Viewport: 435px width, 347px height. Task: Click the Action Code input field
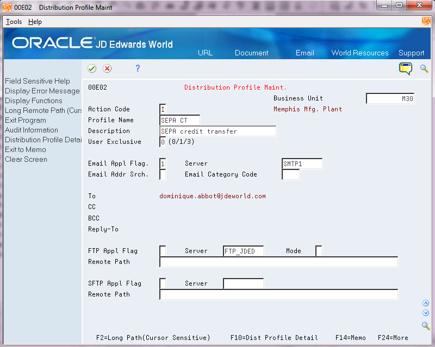[x=163, y=109]
